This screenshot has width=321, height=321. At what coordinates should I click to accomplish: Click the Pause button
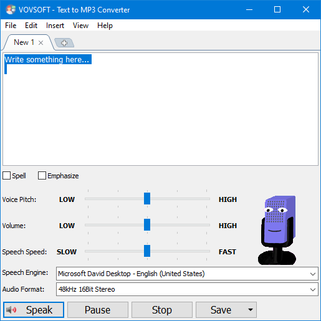(x=98, y=310)
